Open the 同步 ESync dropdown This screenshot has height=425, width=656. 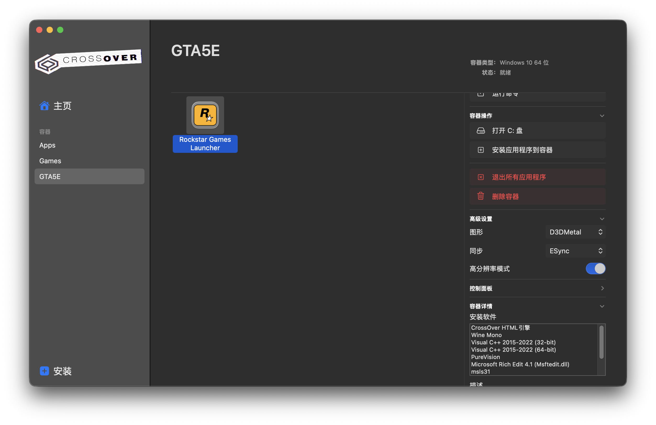coord(576,251)
